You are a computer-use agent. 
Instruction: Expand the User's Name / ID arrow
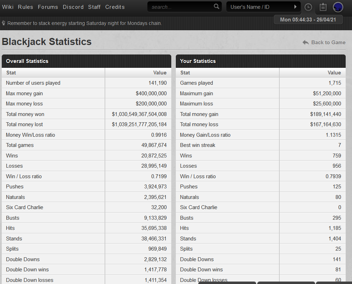point(295,7)
